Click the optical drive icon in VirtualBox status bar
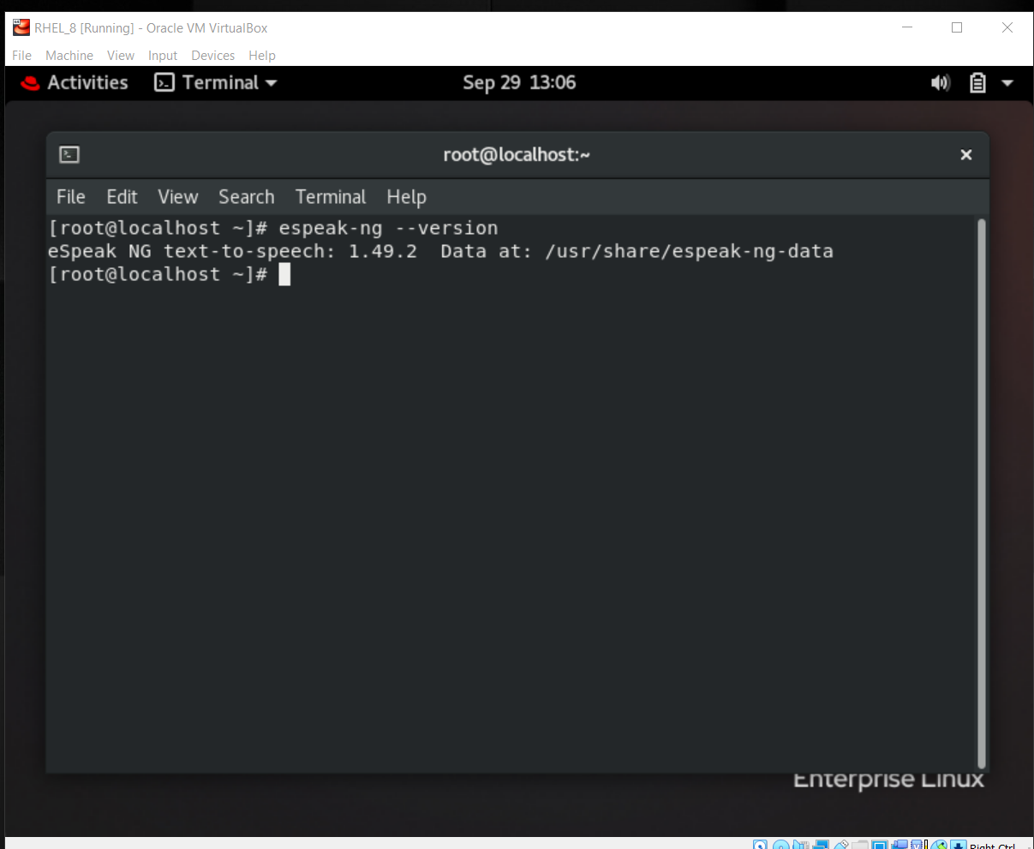The height and width of the screenshot is (849, 1034). [x=780, y=844]
